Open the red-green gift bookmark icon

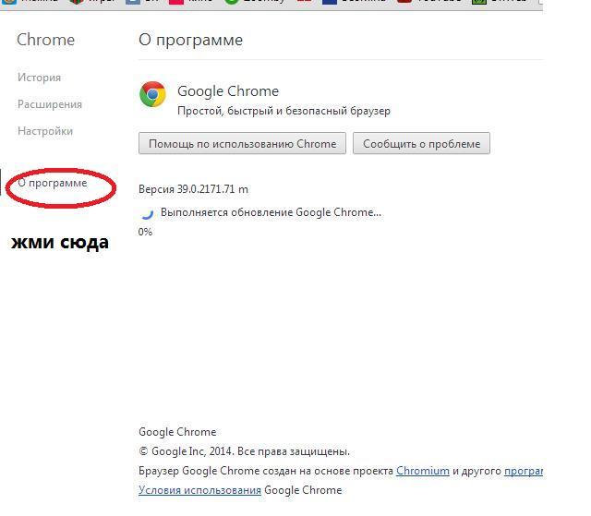[x=77, y=2]
